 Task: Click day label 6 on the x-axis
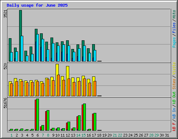coord(38,135)
